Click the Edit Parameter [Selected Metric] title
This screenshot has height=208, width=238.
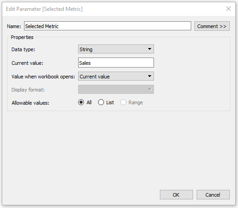44,9
